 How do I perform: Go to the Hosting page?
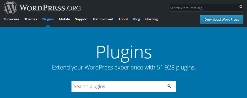151,19
